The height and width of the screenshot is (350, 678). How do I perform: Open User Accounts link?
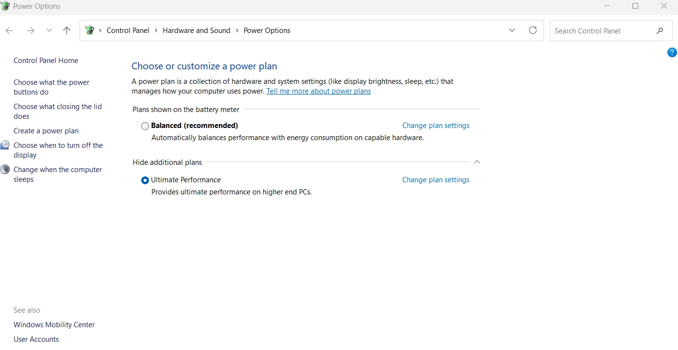point(36,339)
